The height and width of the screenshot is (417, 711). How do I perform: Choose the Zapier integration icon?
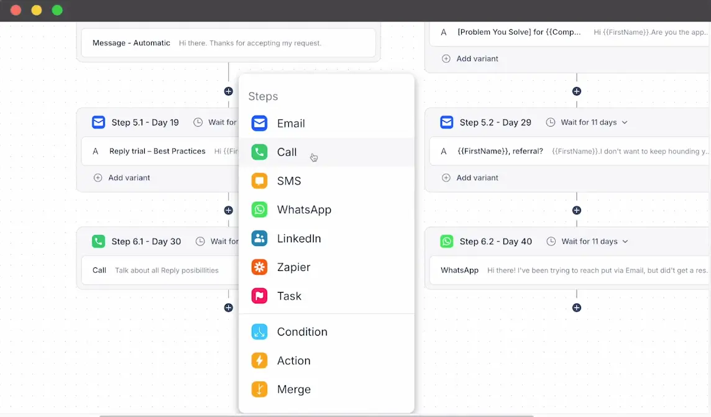coord(259,267)
